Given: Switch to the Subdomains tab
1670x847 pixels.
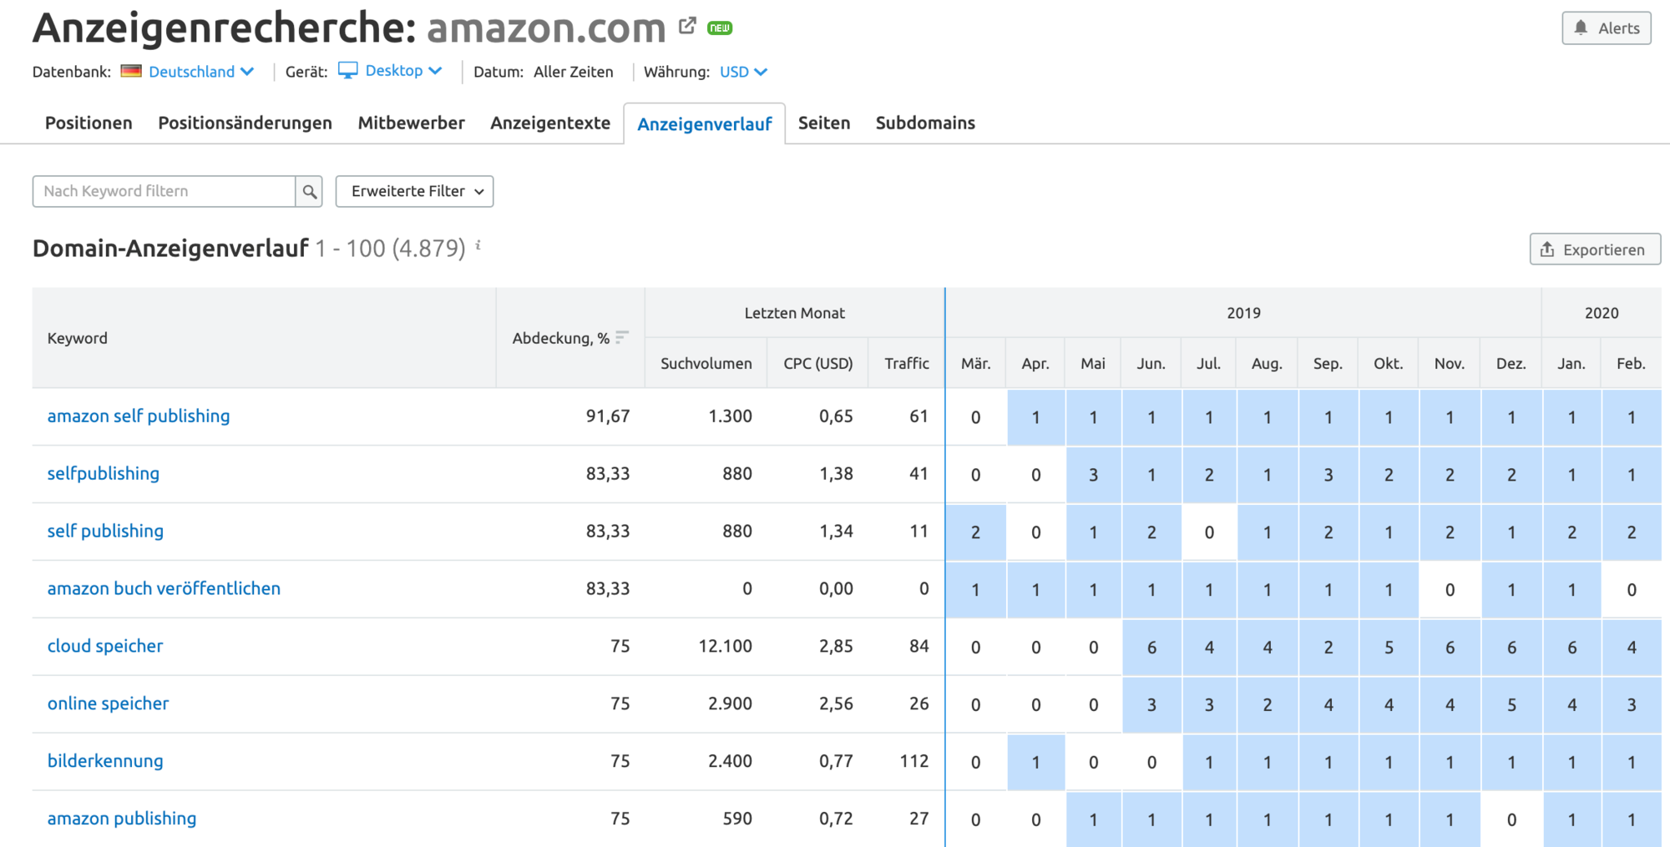Looking at the screenshot, I should click(x=925, y=123).
